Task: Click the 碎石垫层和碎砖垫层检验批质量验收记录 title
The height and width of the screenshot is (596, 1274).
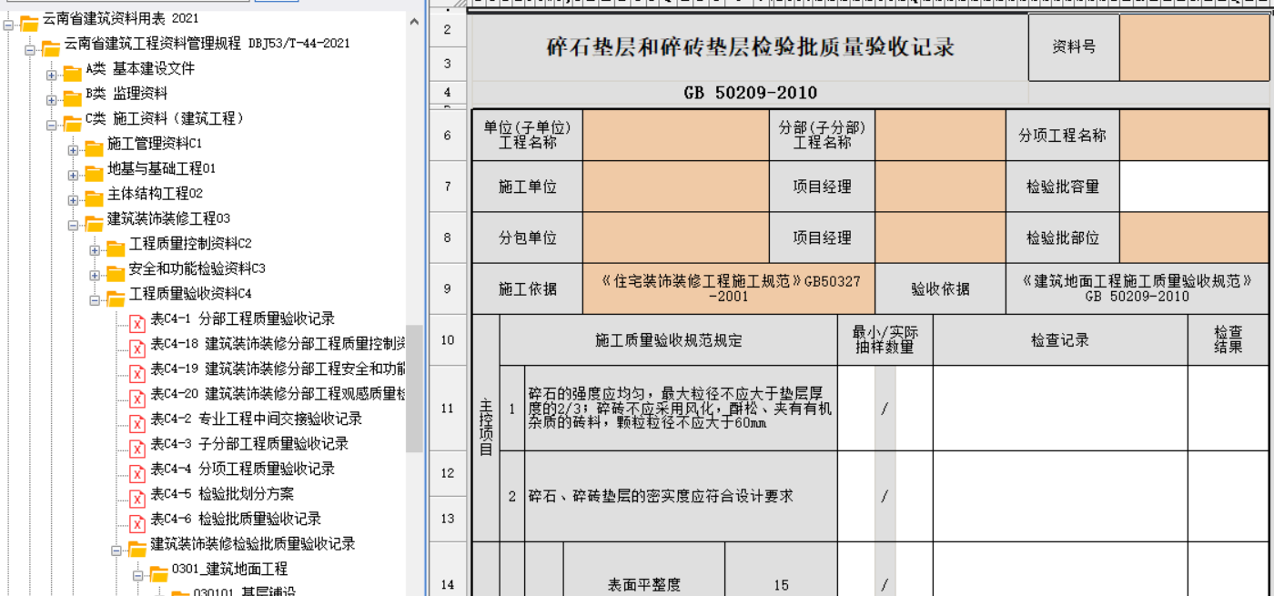Action: point(750,47)
